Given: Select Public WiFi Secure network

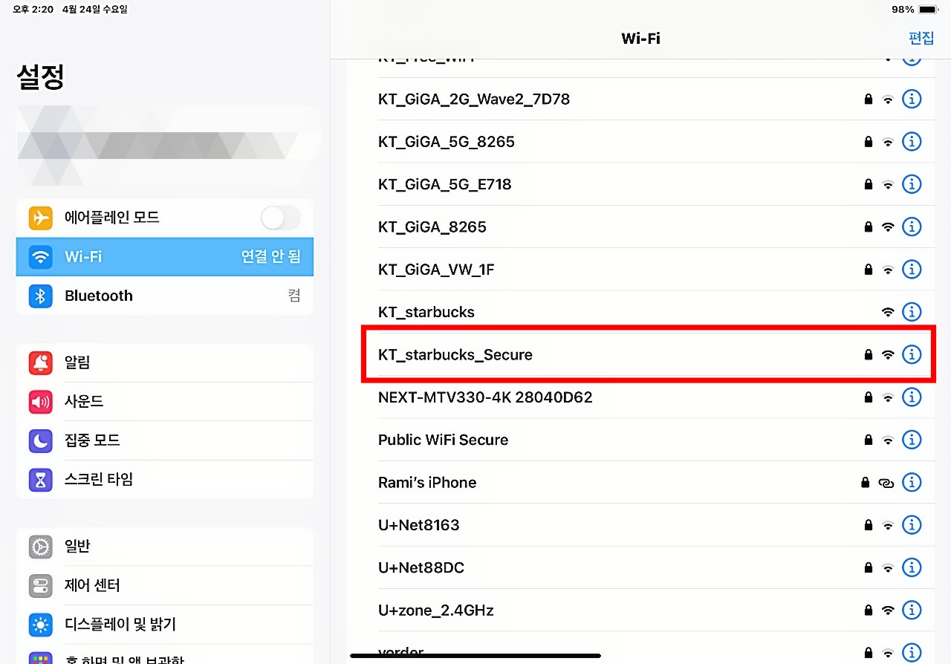Looking at the screenshot, I should (x=640, y=440).
